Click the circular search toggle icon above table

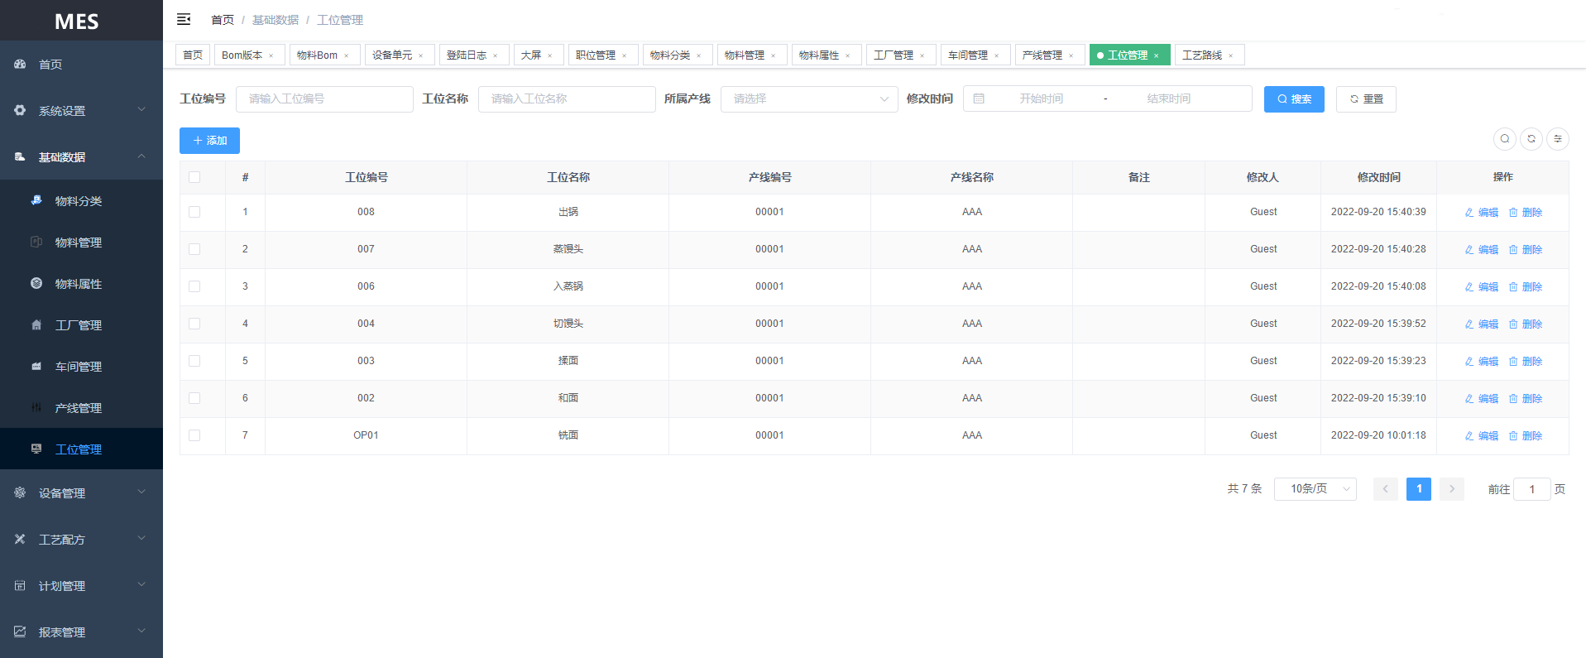pos(1504,139)
